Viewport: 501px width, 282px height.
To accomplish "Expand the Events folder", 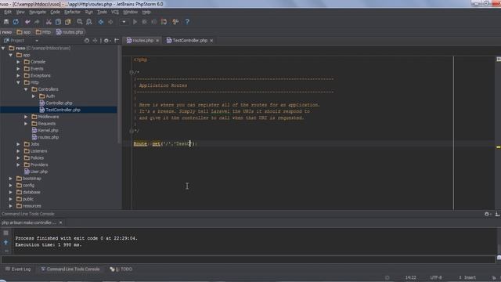I will [x=19, y=69].
